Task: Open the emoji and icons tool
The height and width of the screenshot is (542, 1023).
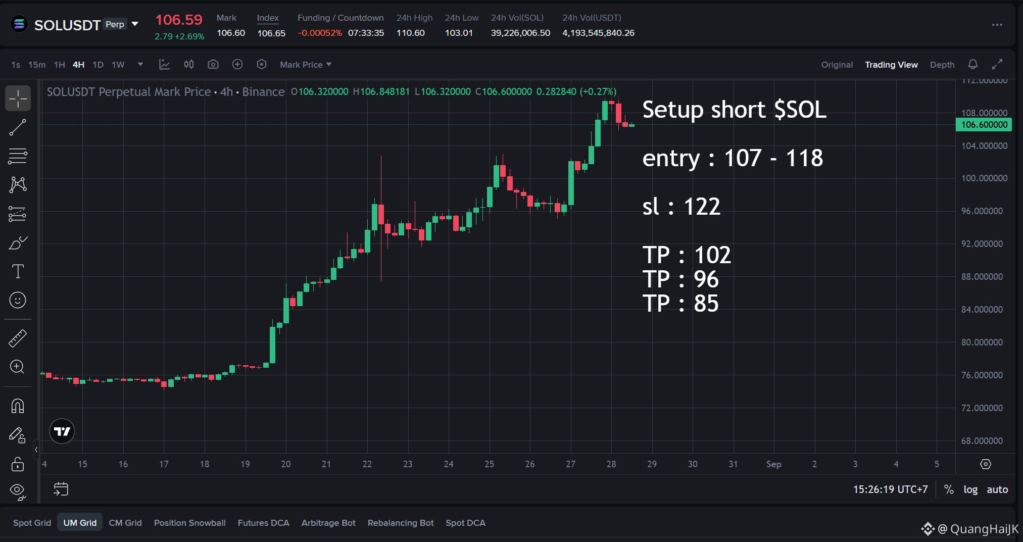Action: tap(18, 301)
